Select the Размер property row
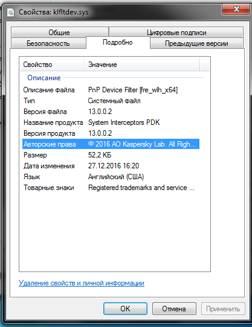Viewport: 252px width, 327px height. (x=111, y=155)
